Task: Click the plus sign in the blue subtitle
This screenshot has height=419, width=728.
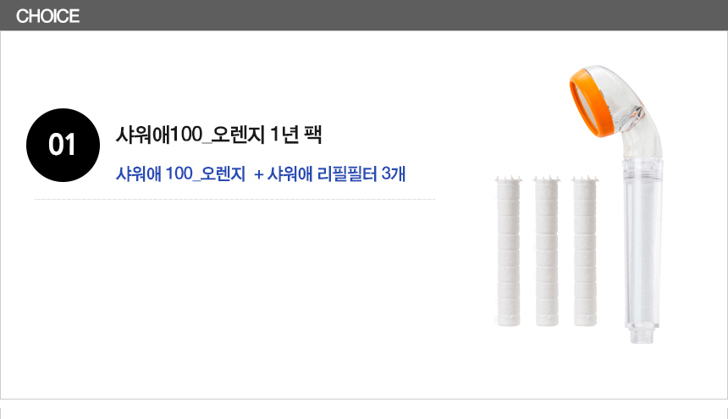Action: 259,175
